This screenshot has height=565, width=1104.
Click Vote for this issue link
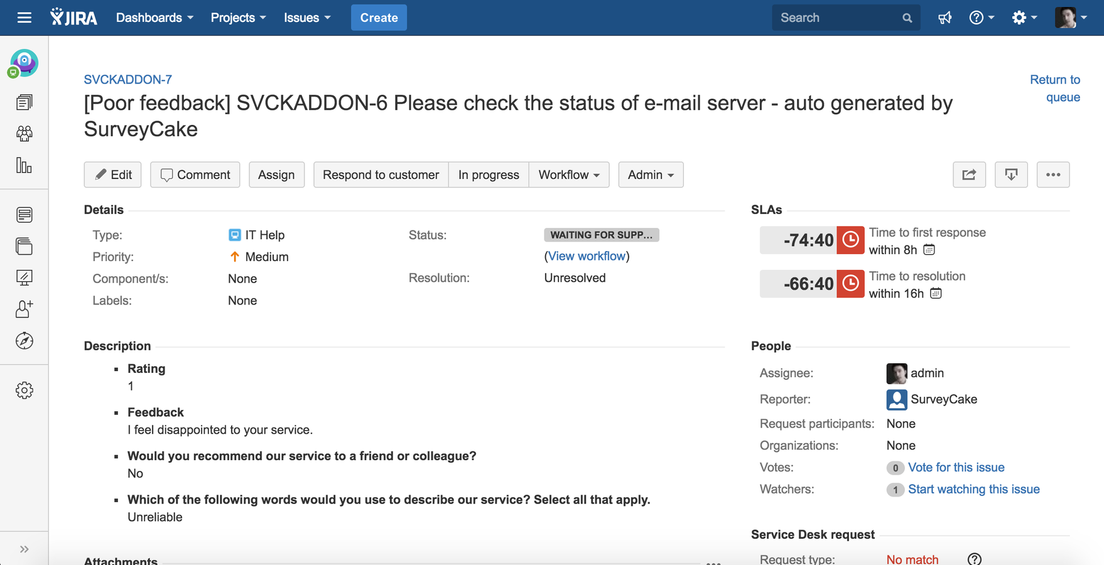click(956, 467)
